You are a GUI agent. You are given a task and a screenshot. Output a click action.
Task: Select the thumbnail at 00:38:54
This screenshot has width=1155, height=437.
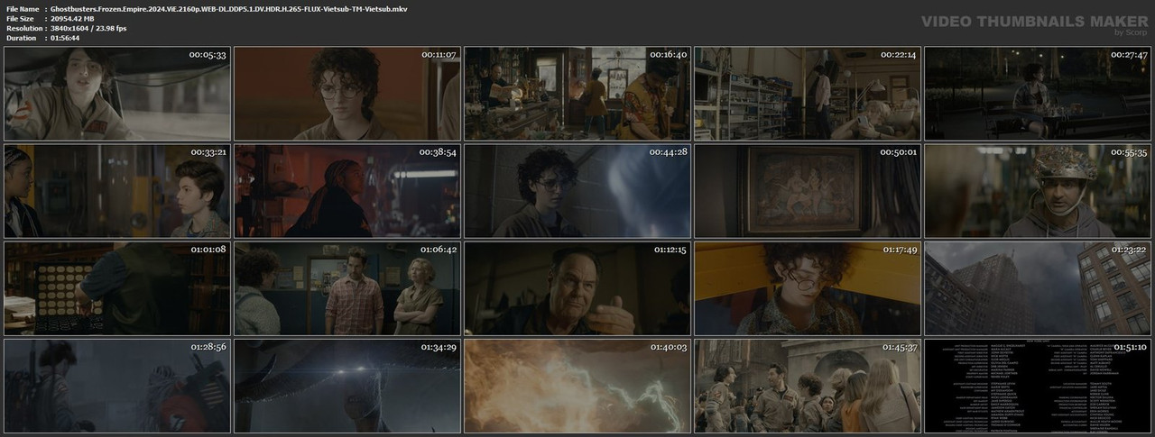(346, 191)
